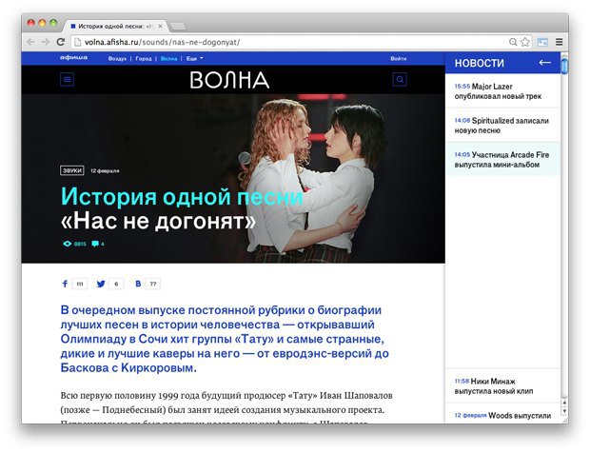Click the eye views icon under headline
Viewport: 590px width, 453px height.
click(67, 245)
